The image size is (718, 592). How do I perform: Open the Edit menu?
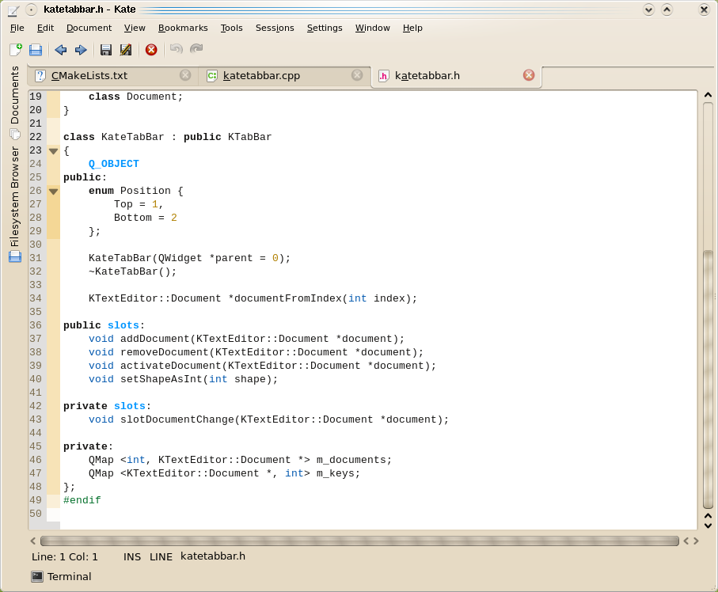tap(45, 28)
